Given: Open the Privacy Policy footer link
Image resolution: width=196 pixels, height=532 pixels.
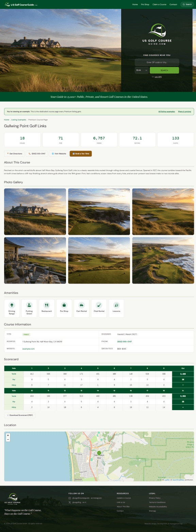Looking at the screenshot, I should [x=155, y=498].
